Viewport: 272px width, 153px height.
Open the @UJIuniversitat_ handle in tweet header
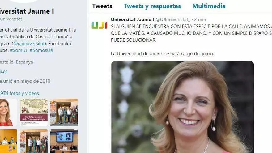[x=172, y=19]
